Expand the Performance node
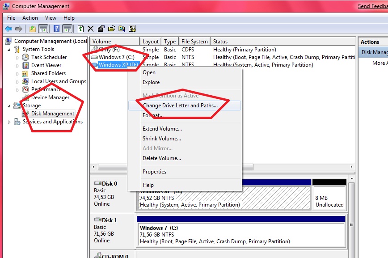Viewport: 388px width, 258px height. click(17, 90)
